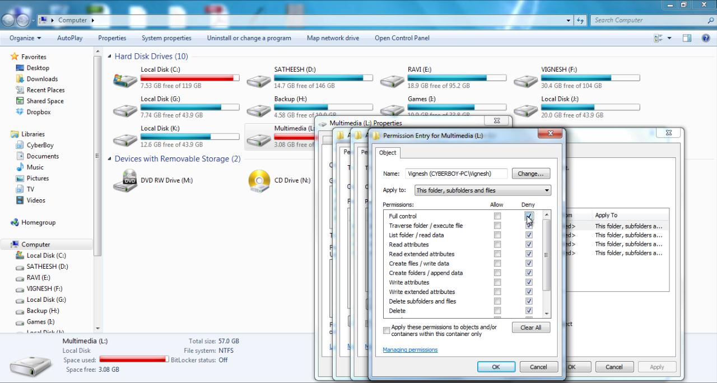Click the VIGNESH (F:) capacity bar
717x383 pixels.
coord(590,78)
